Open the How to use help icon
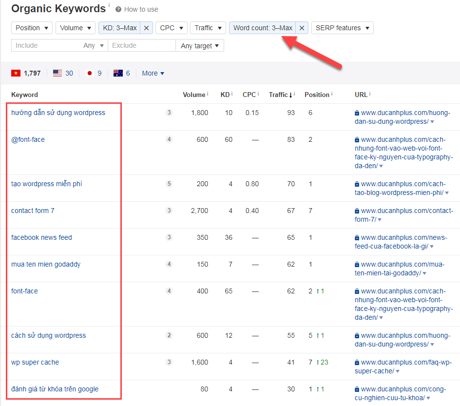This screenshot has height=406, width=460. point(118,9)
